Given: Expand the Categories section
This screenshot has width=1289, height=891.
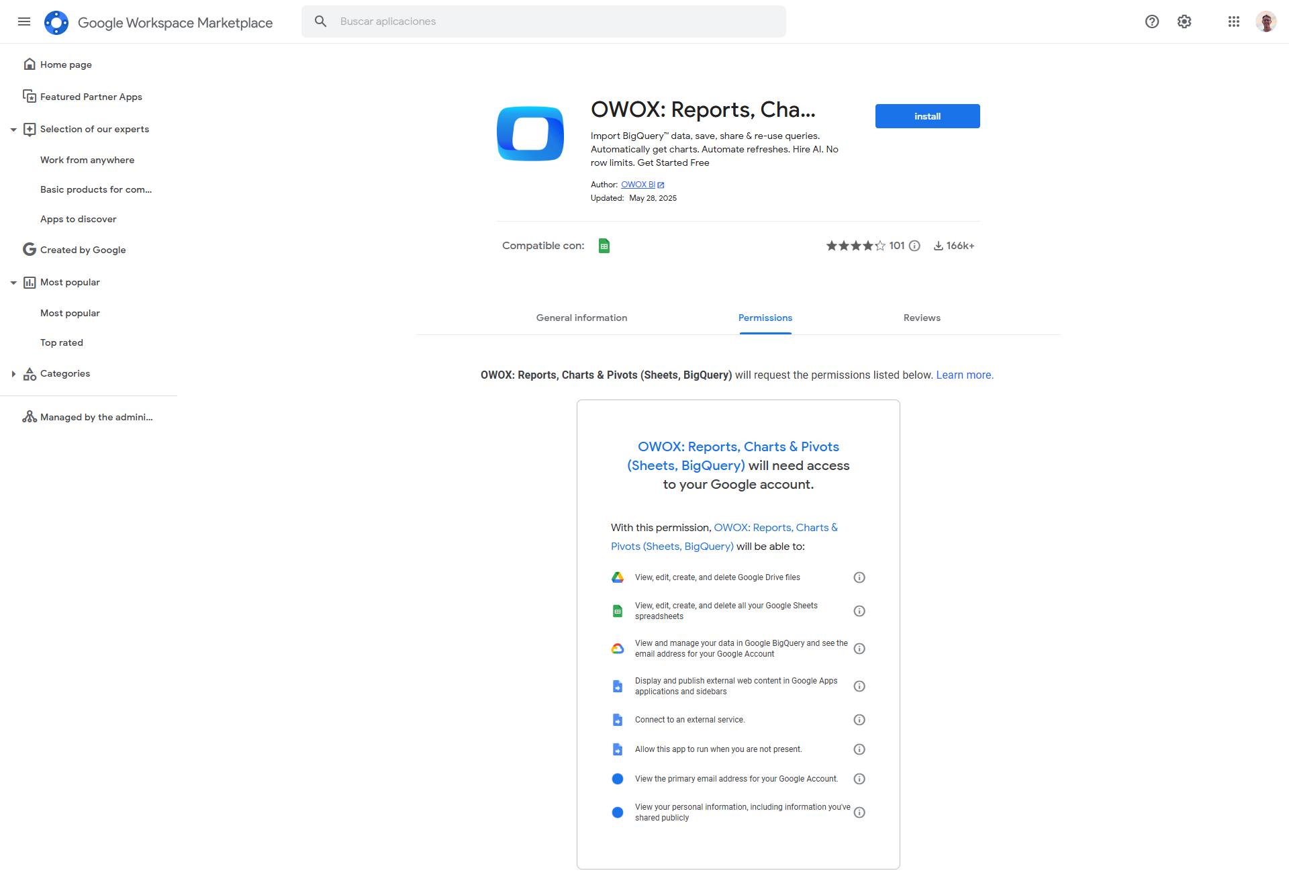Looking at the screenshot, I should click(13, 374).
